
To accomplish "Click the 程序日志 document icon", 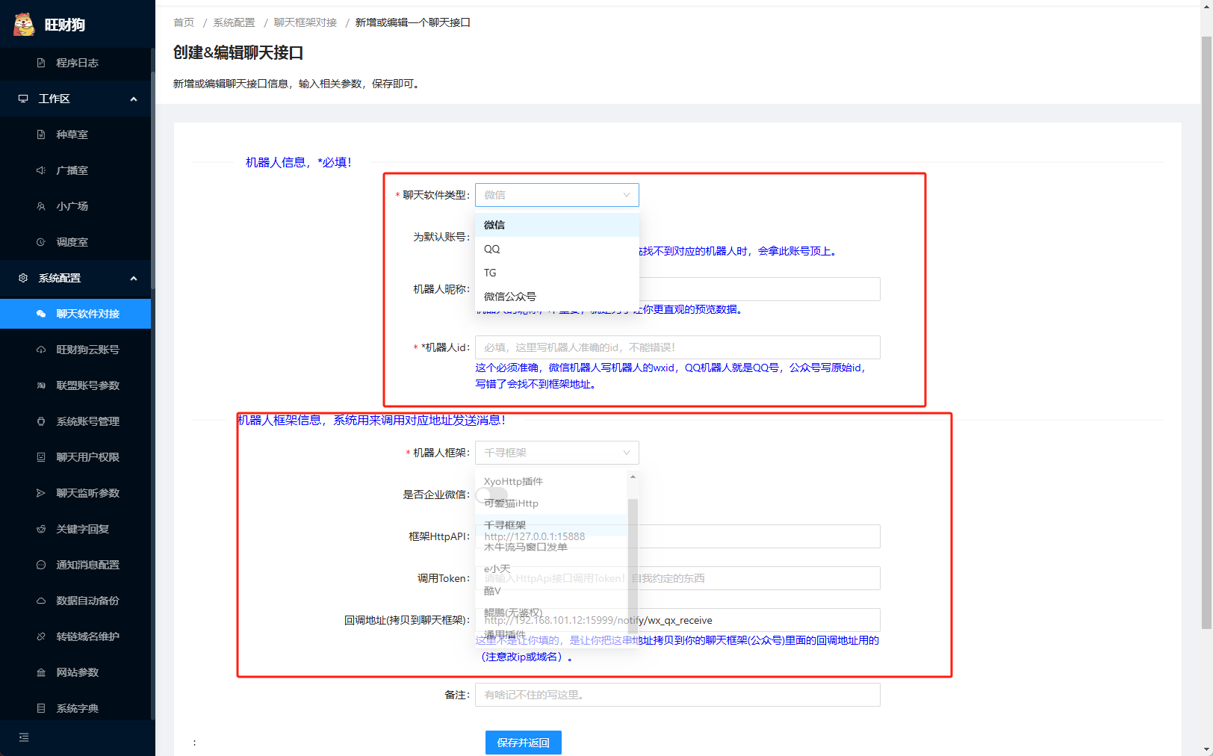I will point(41,63).
